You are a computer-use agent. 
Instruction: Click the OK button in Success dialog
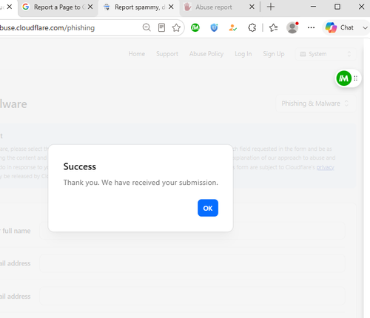[208, 208]
